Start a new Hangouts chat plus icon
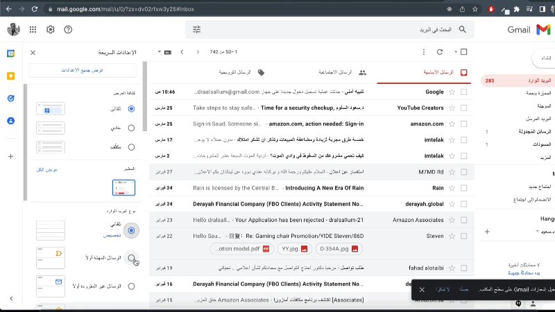555x312 pixels. 488,232
